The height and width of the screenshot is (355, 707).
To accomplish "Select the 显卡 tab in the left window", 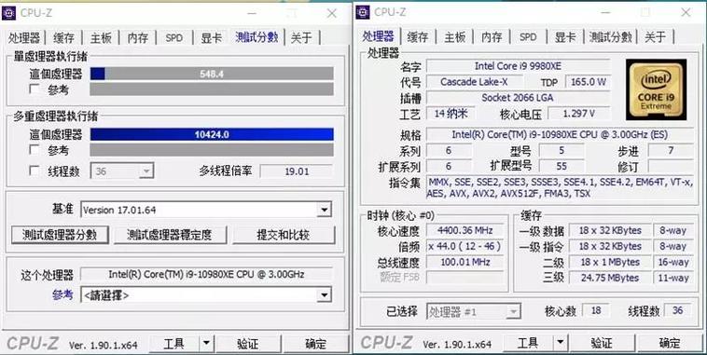I will click(211, 37).
